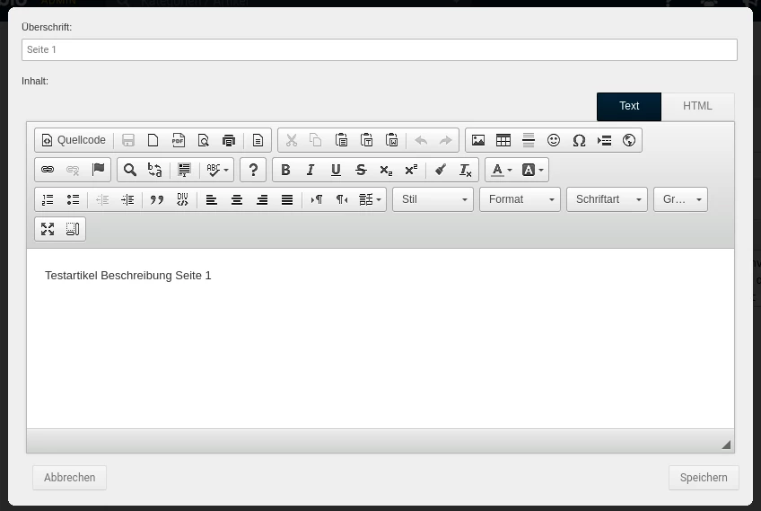Insert a special character (Omega)

tap(579, 140)
